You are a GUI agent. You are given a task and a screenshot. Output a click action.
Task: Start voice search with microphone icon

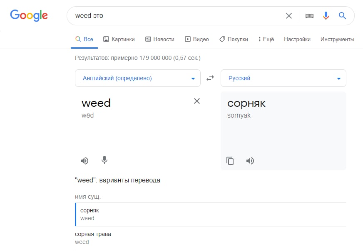pos(326,16)
